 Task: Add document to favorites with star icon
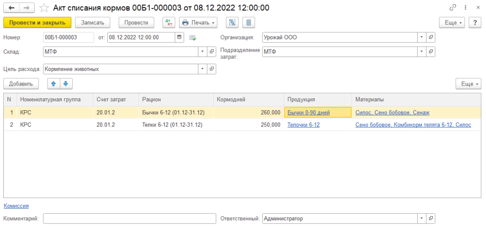pyautogui.click(x=44, y=8)
